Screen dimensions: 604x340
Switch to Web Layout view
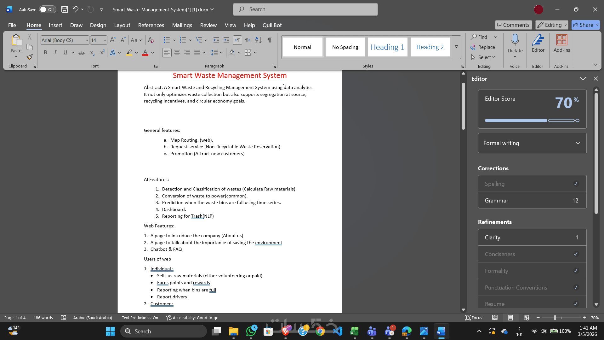[x=526, y=318]
